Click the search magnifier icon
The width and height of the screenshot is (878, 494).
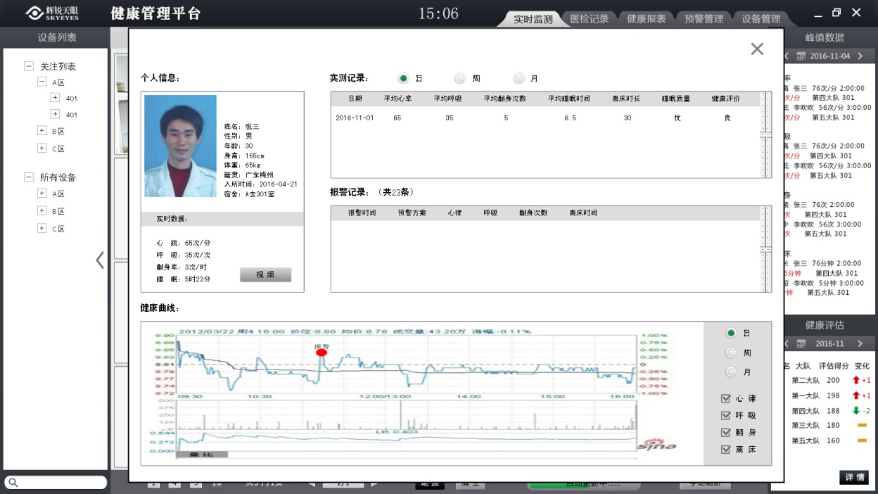(13, 483)
